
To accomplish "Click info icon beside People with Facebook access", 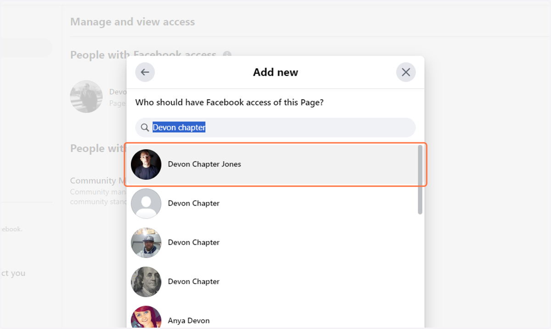I will (x=227, y=55).
